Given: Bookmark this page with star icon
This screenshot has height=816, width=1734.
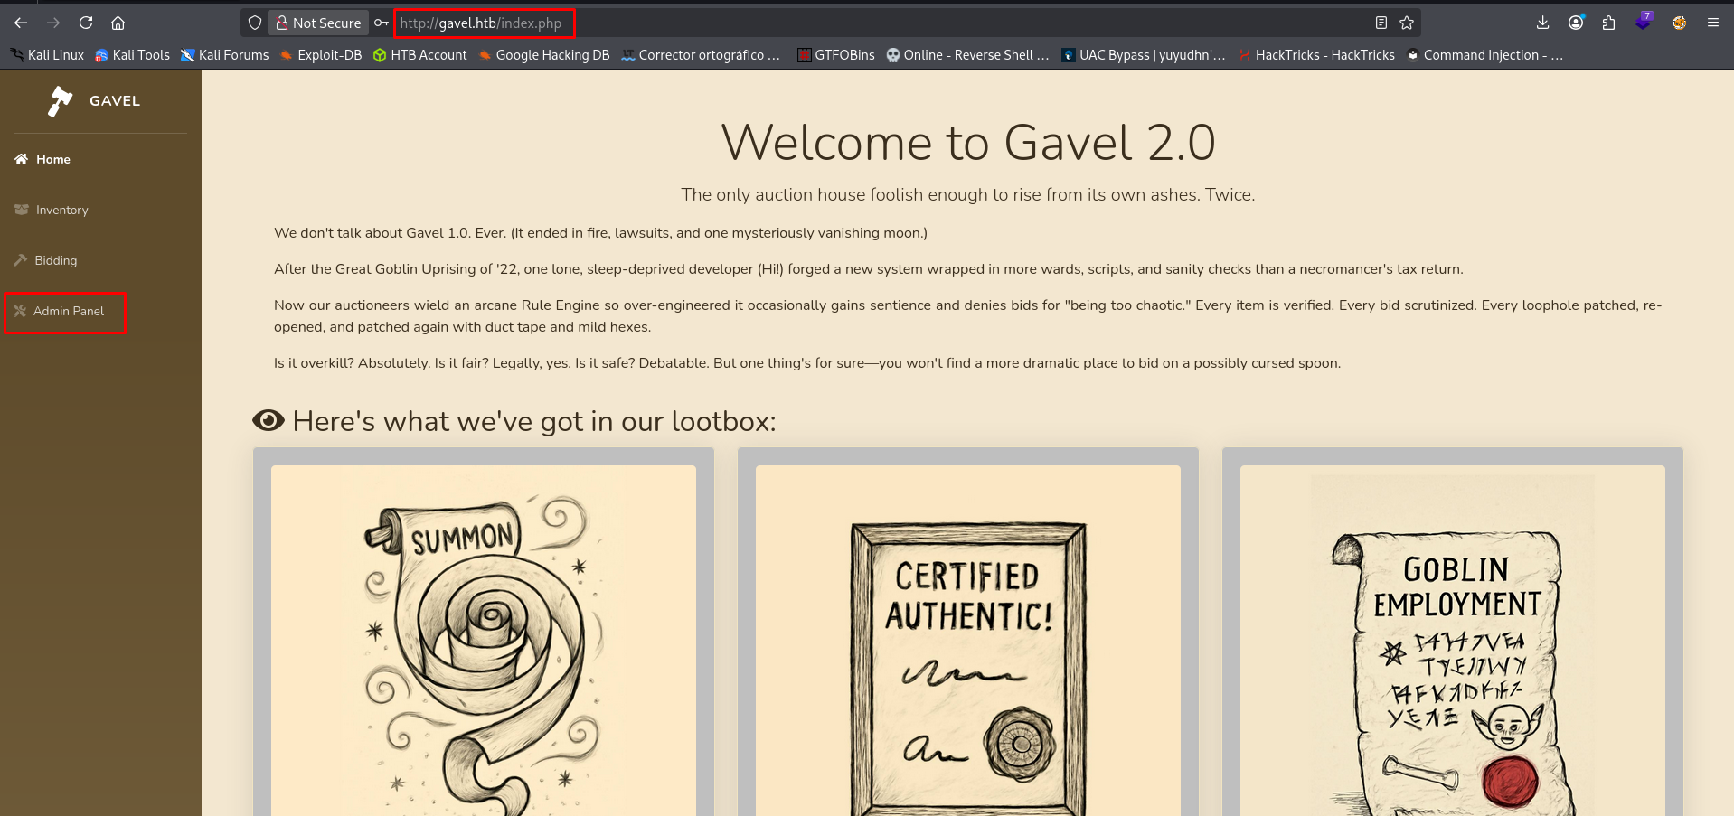Looking at the screenshot, I should pyautogui.click(x=1407, y=23).
